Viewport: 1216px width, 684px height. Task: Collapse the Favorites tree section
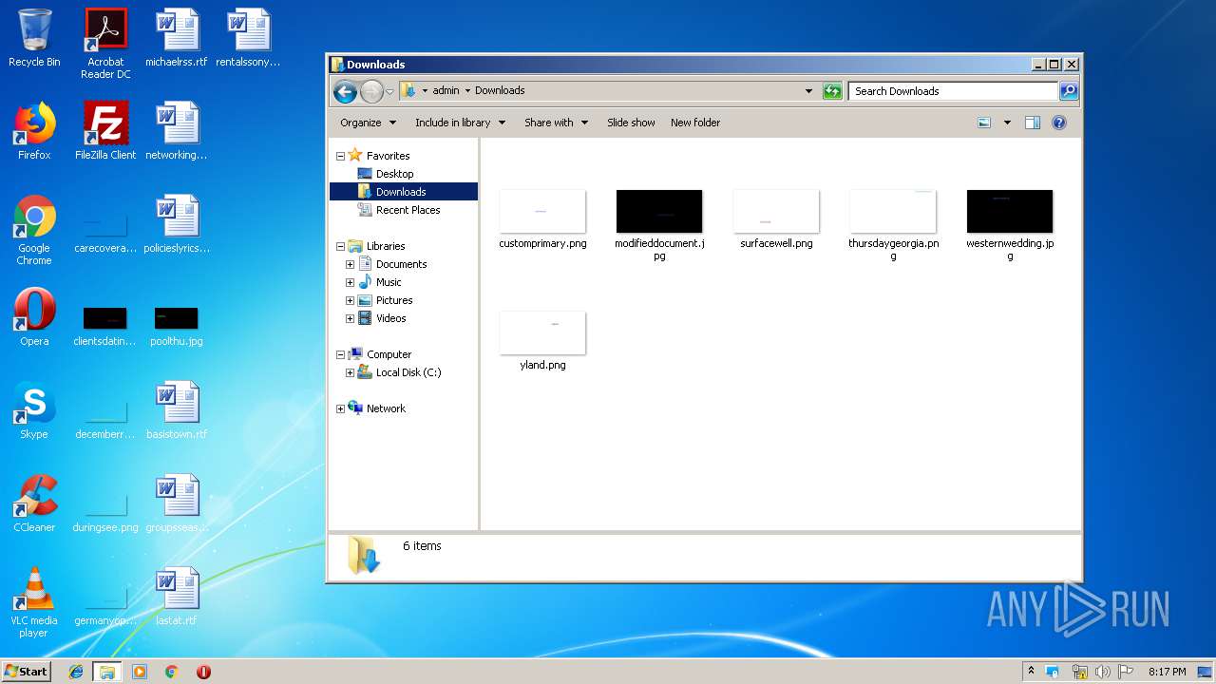point(341,156)
